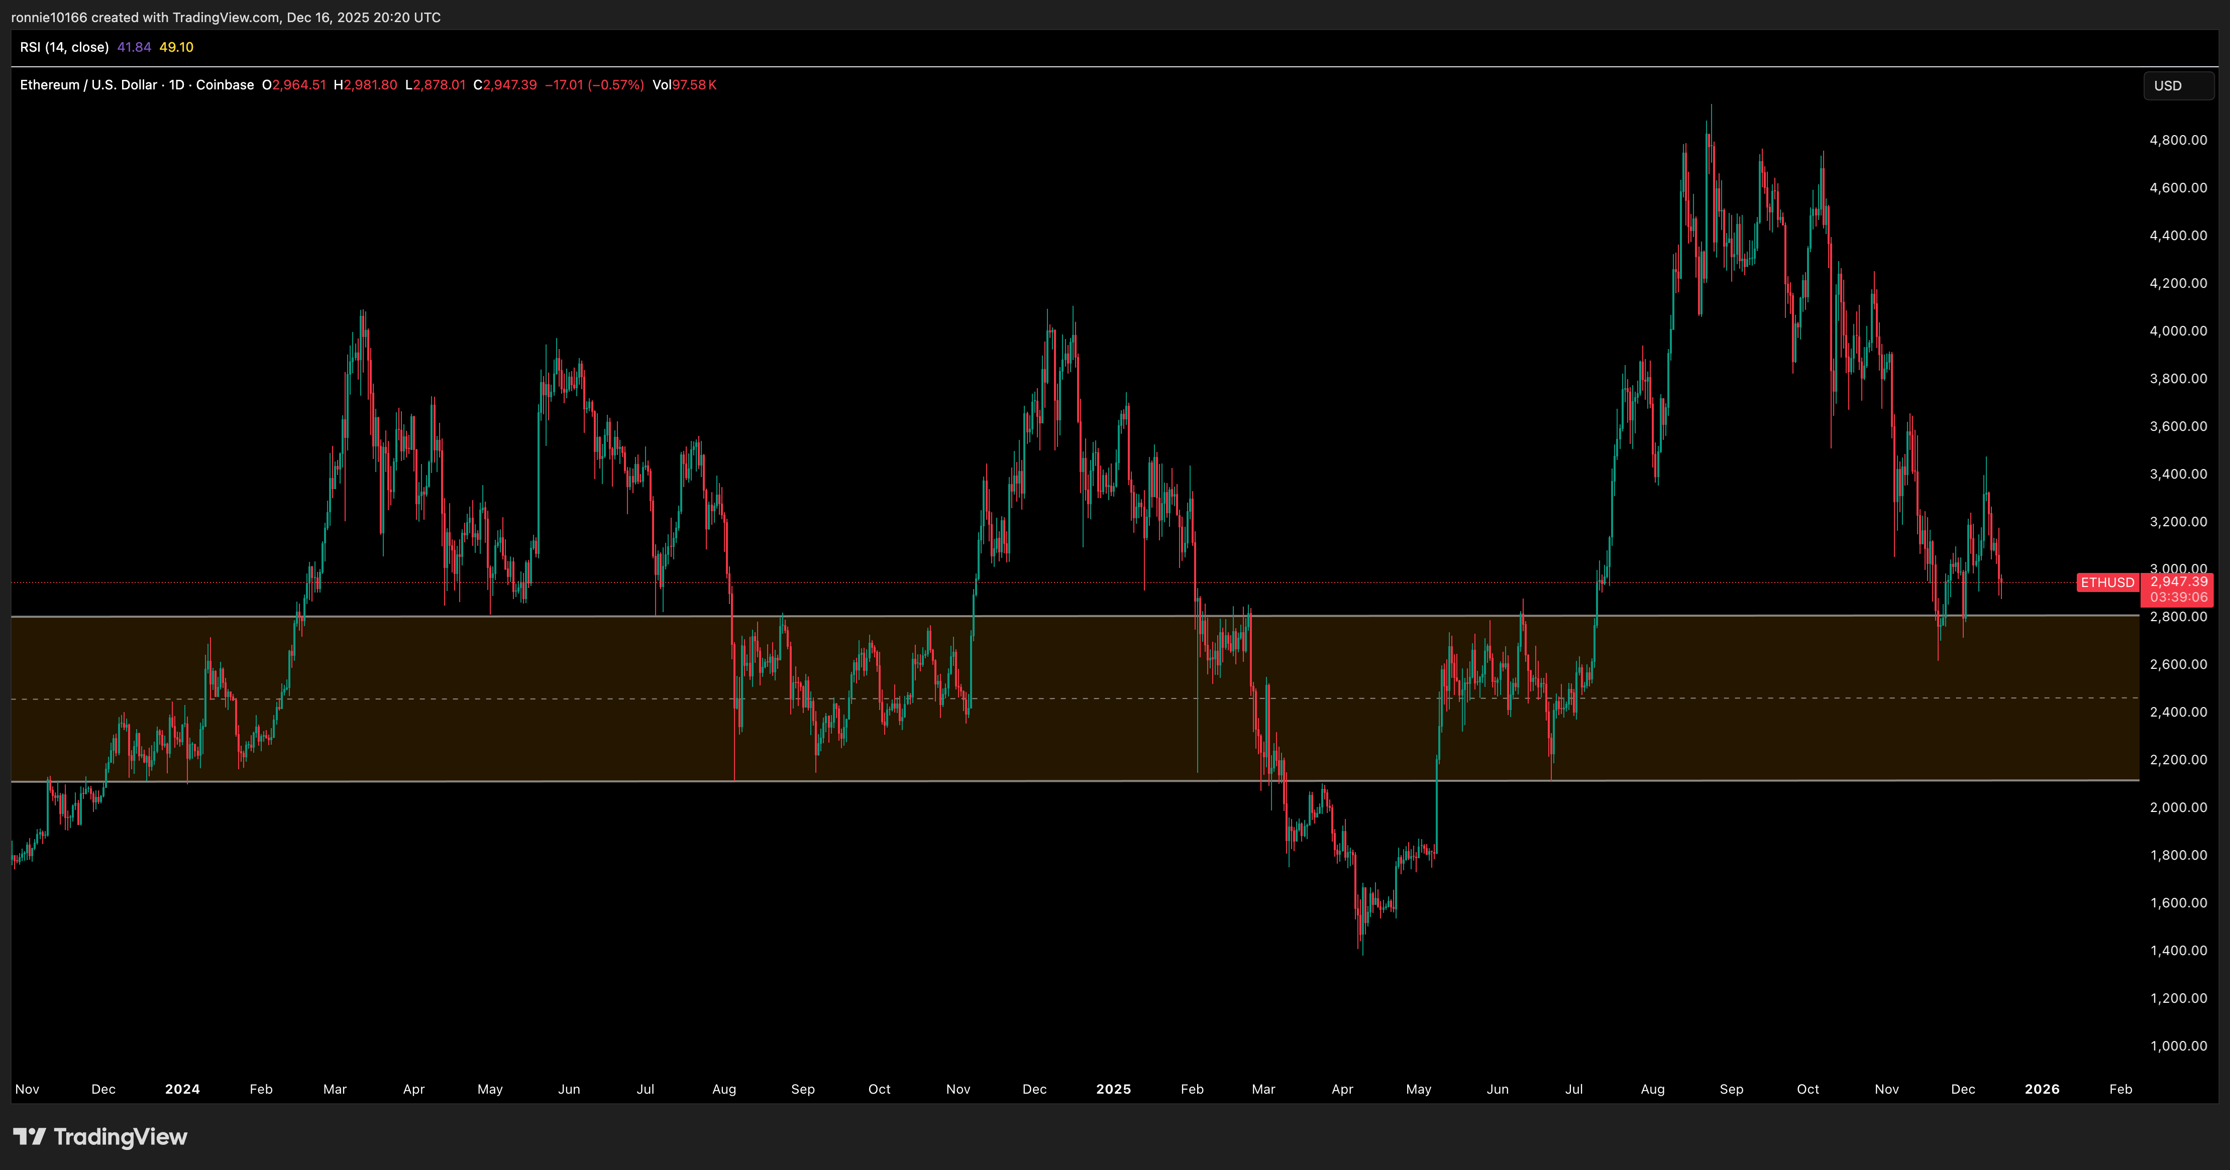Click the 2025 year label on time axis
The height and width of the screenshot is (1170, 2230).
1114,1090
